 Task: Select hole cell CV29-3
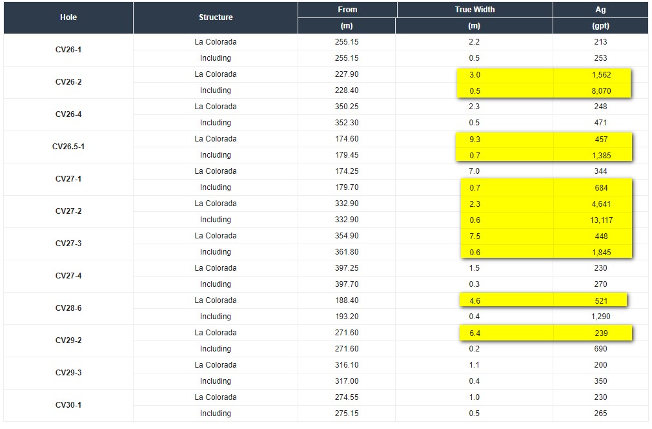pyautogui.click(x=68, y=373)
